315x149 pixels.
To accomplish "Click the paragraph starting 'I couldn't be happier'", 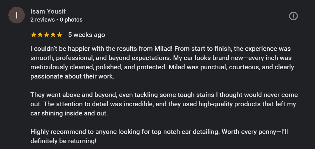I will coord(162,62).
